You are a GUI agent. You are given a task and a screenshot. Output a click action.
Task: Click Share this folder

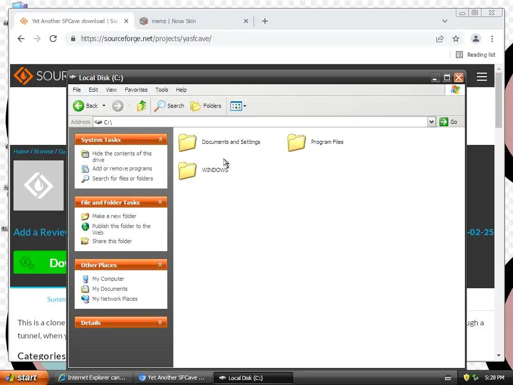pos(112,241)
